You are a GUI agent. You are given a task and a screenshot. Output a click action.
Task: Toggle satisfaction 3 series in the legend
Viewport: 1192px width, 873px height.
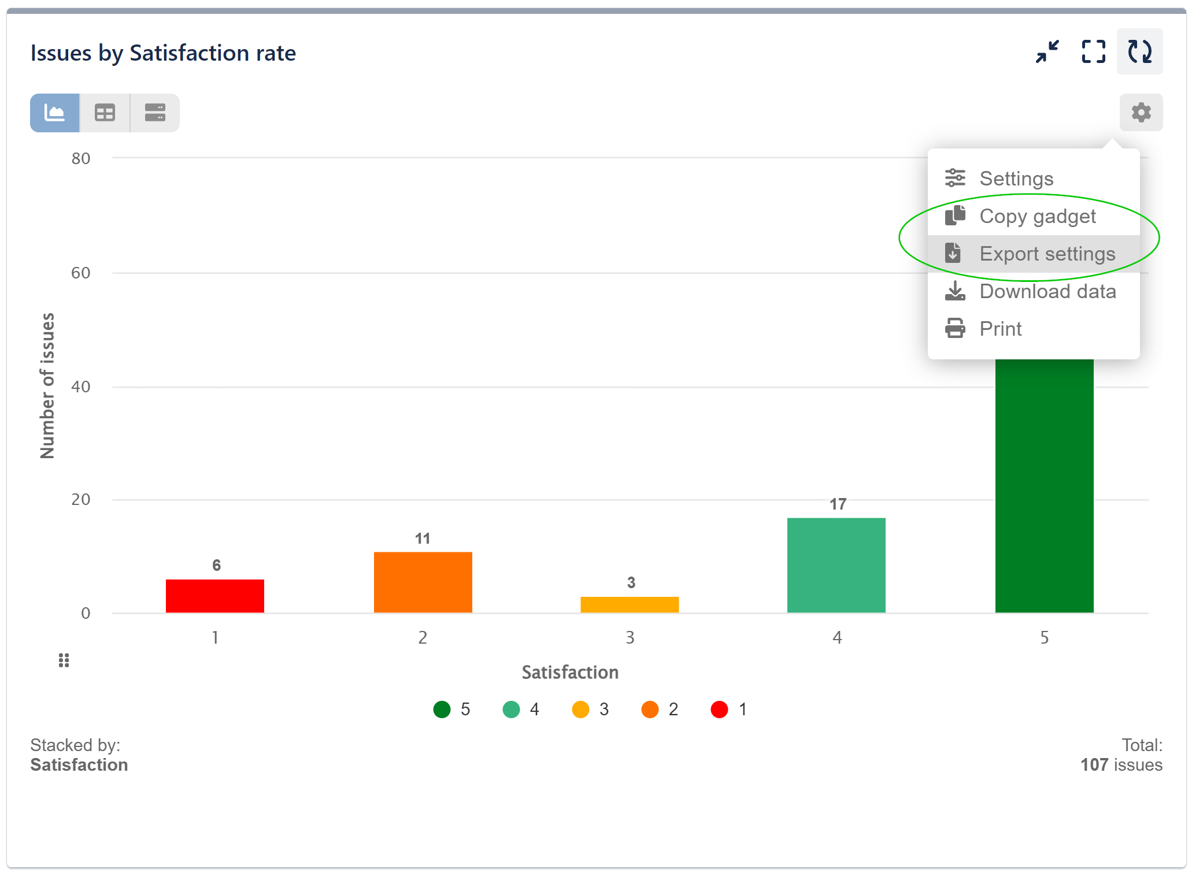point(580,709)
